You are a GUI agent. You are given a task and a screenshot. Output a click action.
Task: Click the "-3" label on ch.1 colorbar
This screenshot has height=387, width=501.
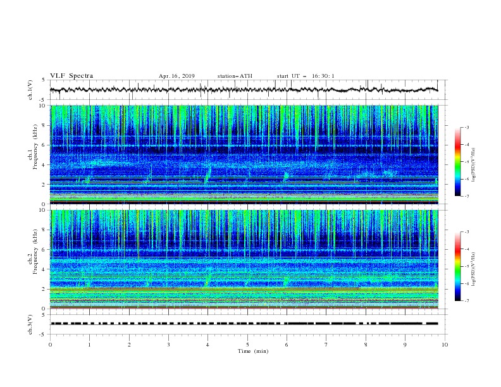pyautogui.click(x=467, y=127)
